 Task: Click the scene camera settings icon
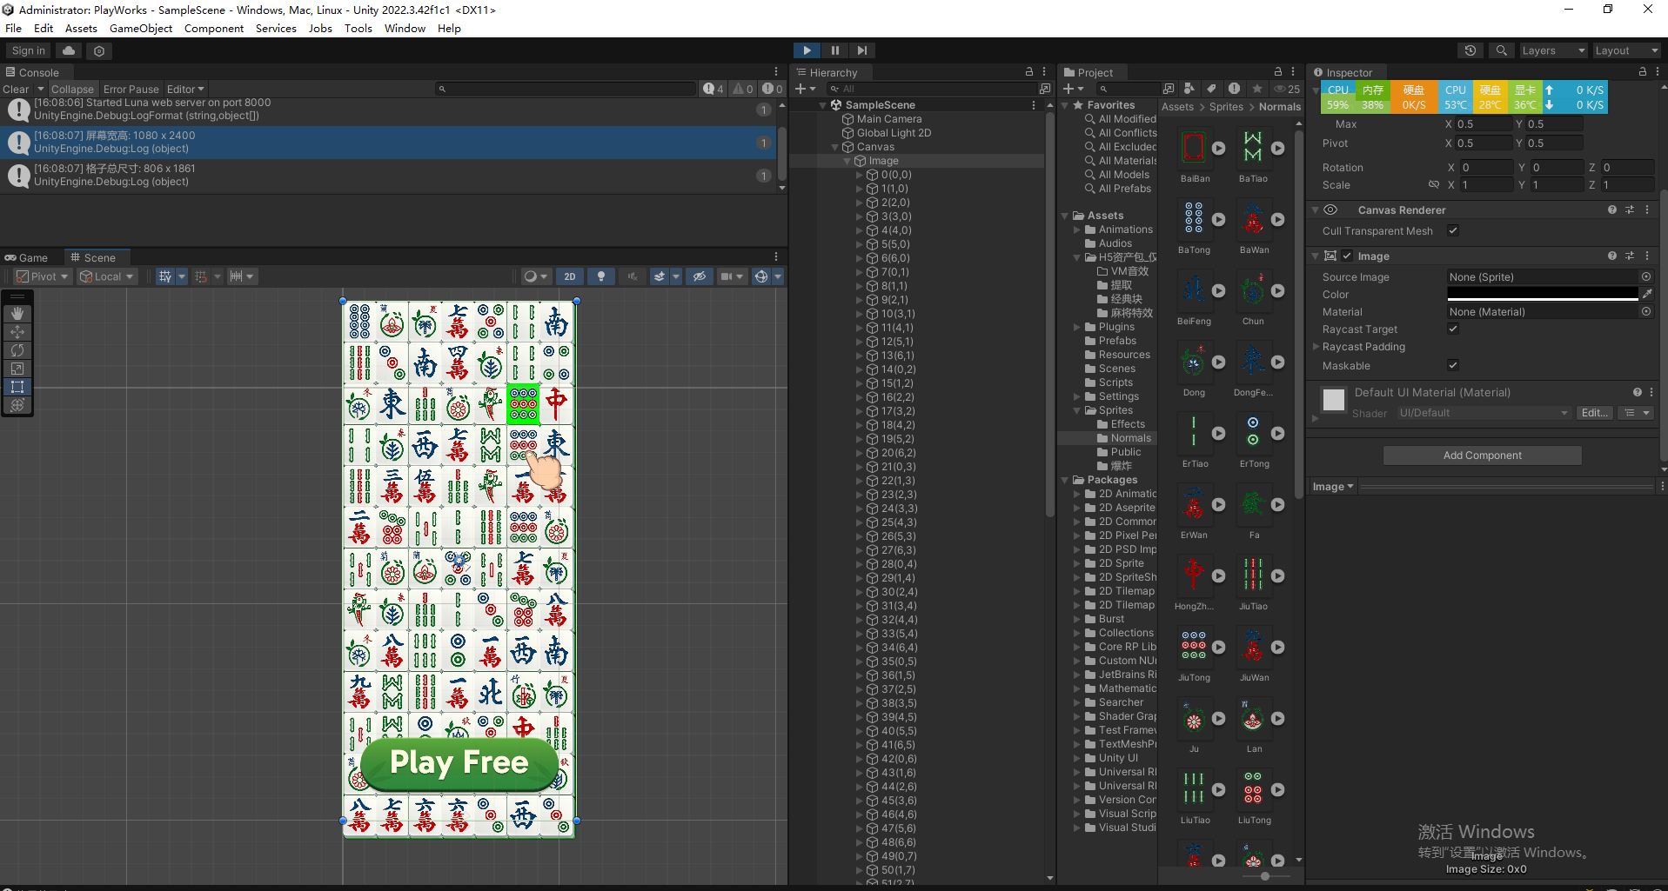[x=727, y=276]
